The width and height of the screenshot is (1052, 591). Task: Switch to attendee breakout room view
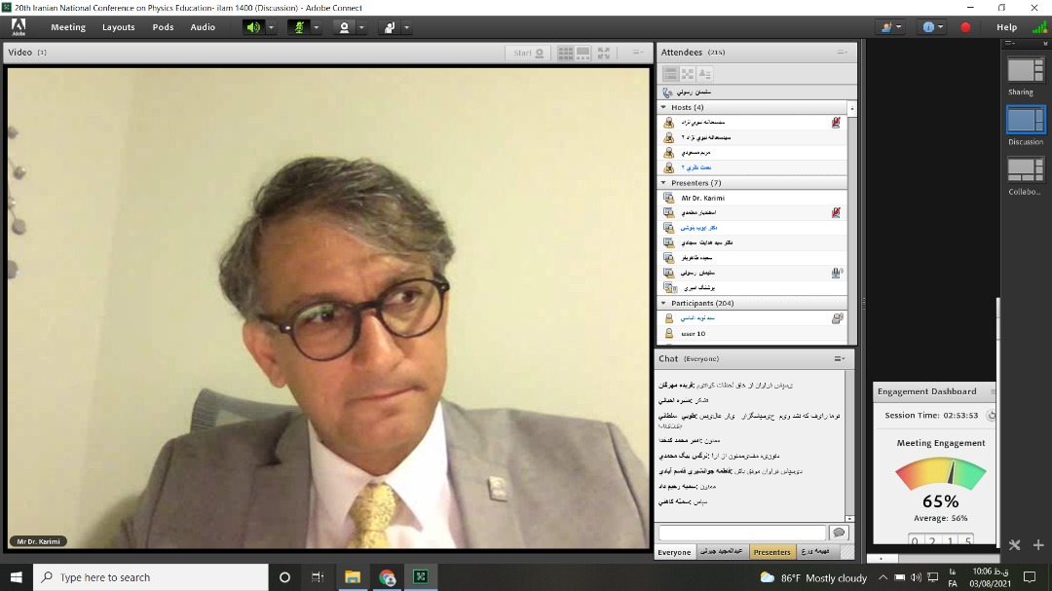[688, 74]
